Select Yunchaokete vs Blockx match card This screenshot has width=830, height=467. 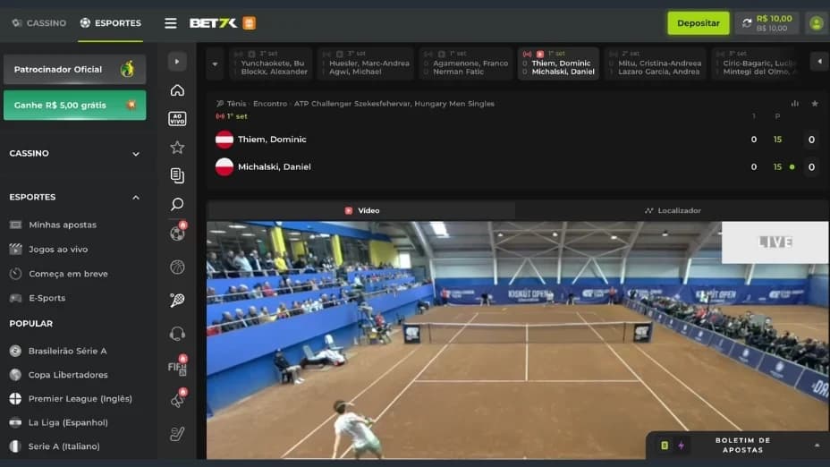[270, 64]
